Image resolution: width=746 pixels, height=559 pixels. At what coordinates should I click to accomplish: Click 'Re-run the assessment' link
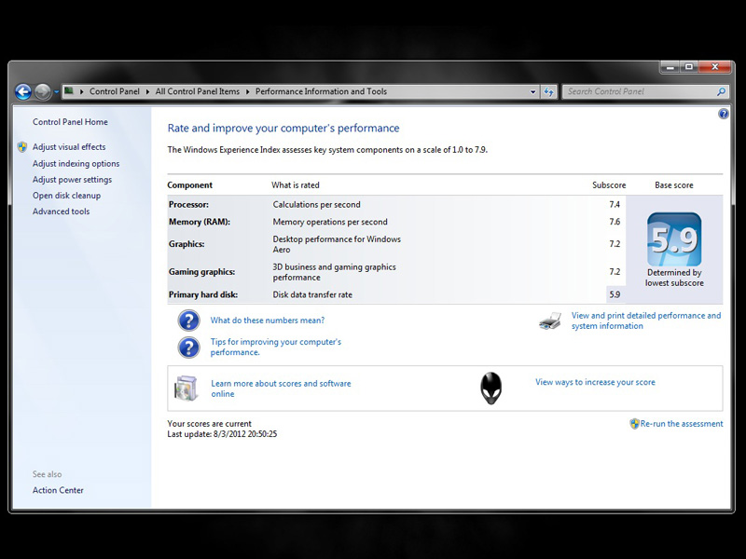tap(681, 424)
